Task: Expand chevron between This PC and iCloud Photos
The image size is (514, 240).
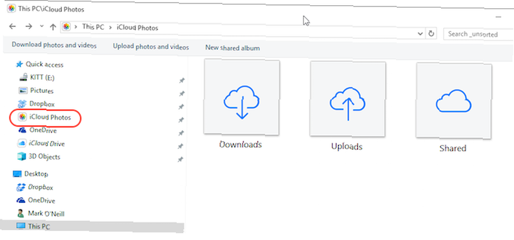Action: pyautogui.click(x=110, y=28)
